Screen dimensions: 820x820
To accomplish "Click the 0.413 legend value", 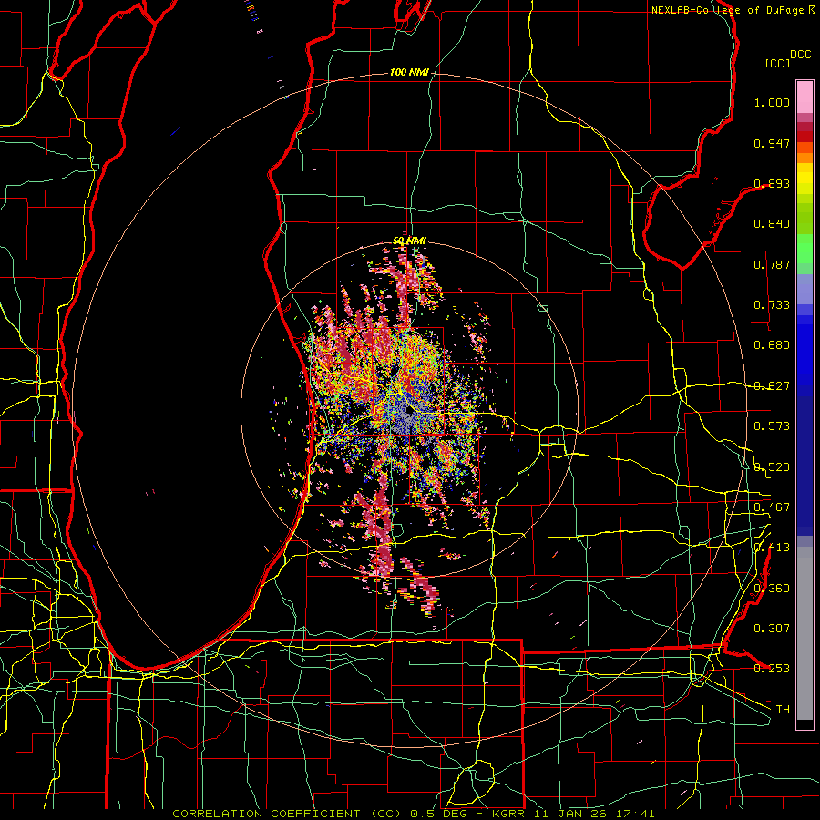I will pyautogui.click(x=772, y=548).
